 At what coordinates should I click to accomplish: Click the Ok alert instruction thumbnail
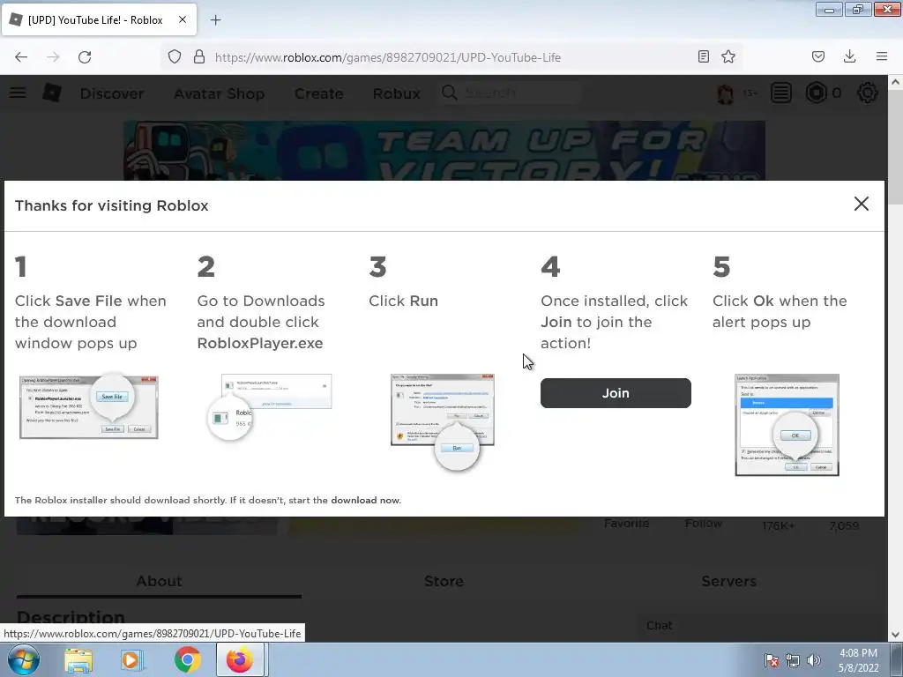tap(787, 425)
